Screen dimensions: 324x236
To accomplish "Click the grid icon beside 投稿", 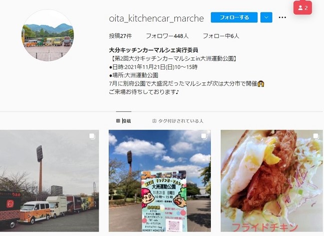I will [118, 121].
